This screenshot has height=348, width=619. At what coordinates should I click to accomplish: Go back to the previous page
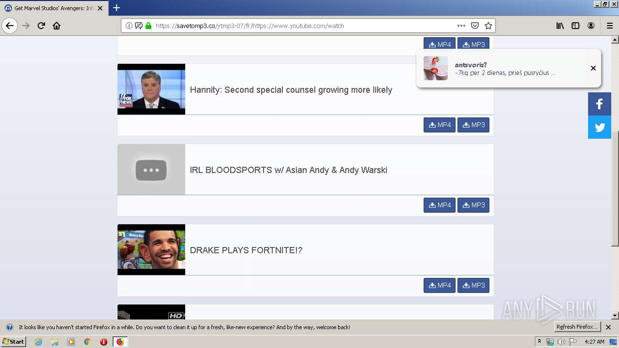tap(10, 26)
